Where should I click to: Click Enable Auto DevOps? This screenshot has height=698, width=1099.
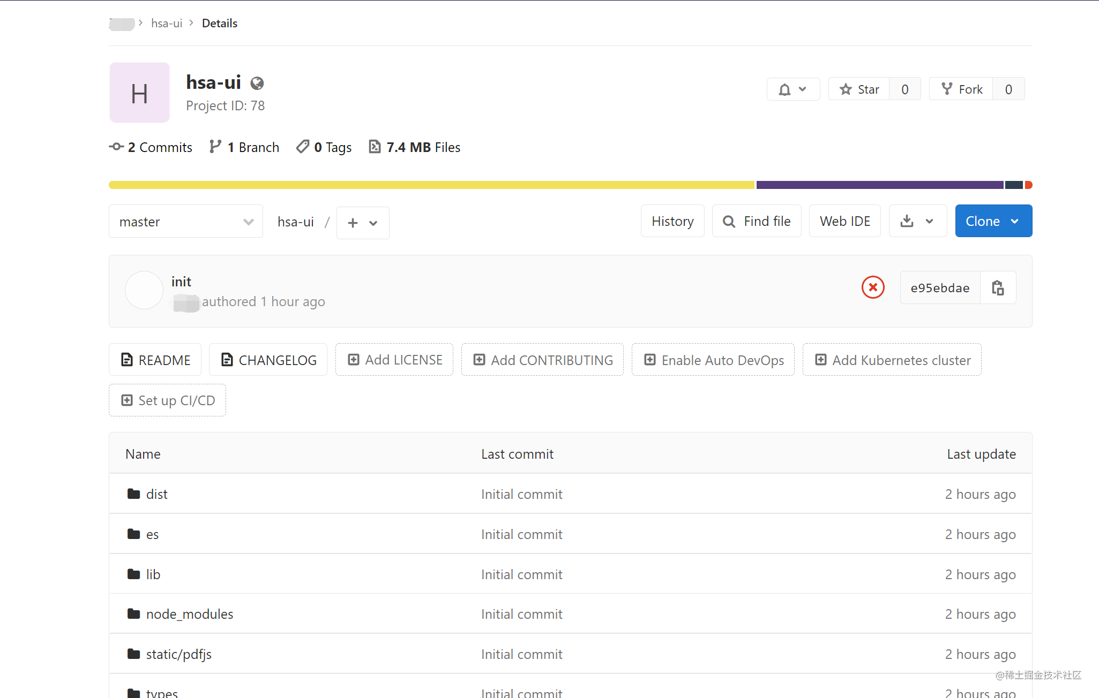click(x=713, y=360)
